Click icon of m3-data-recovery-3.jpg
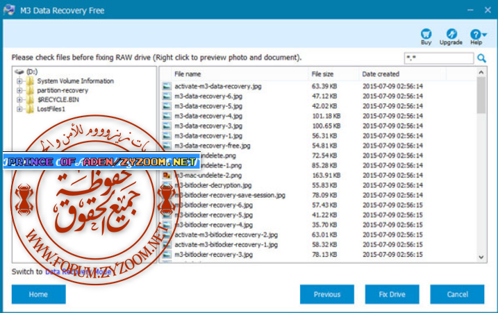The image size is (498, 313). [x=167, y=126]
